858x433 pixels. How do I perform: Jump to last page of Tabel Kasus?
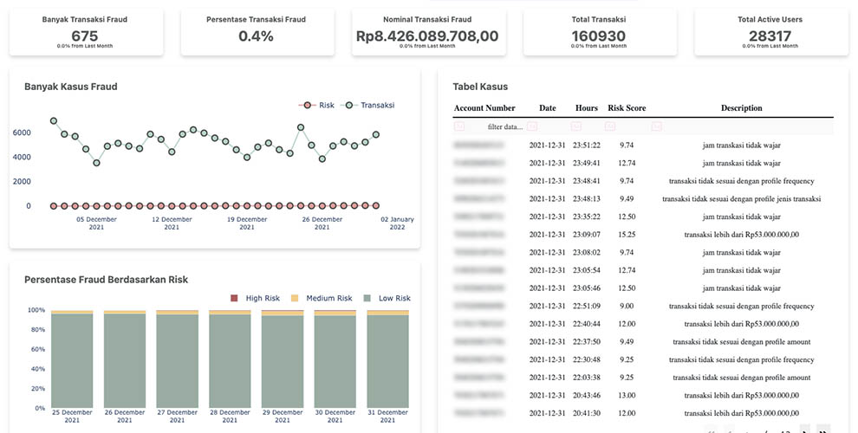823,430
